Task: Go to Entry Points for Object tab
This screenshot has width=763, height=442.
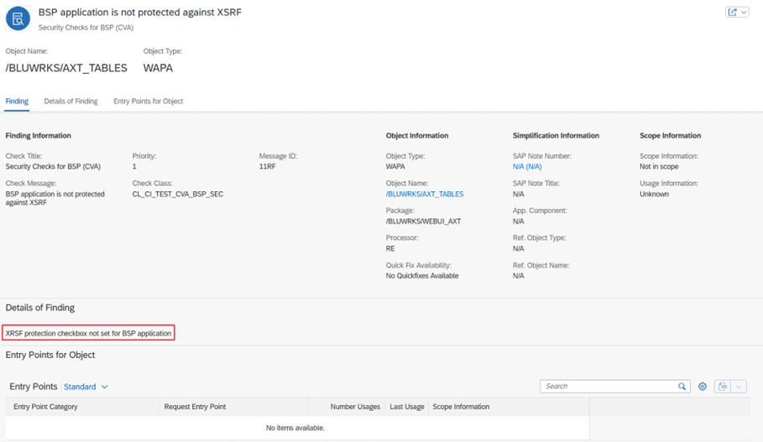Action: [148, 101]
